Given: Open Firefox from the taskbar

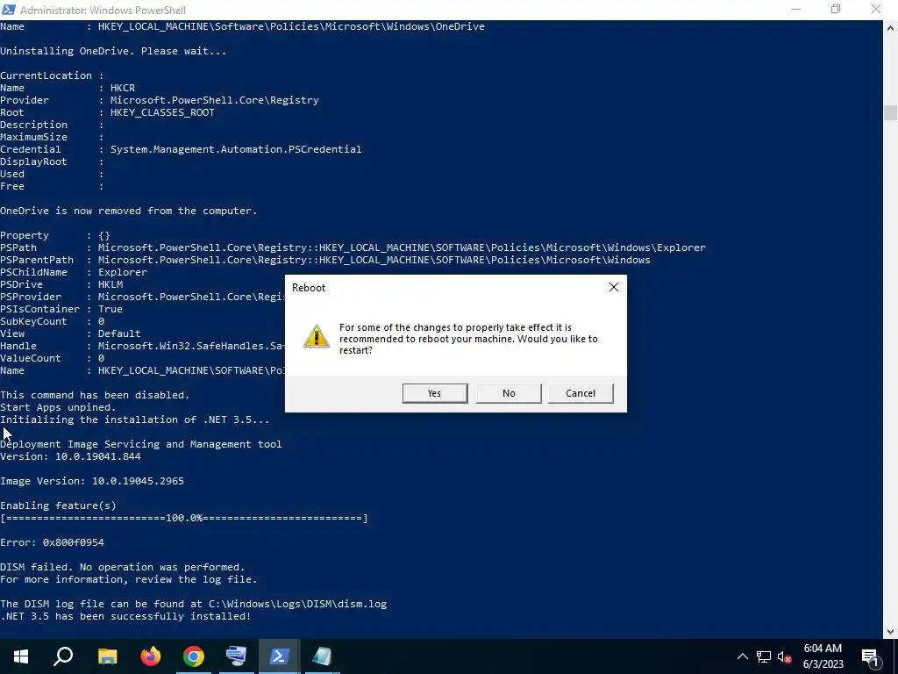Looking at the screenshot, I should tap(151, 656).
